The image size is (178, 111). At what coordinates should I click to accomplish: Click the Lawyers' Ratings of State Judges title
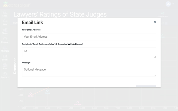[60, 14]
